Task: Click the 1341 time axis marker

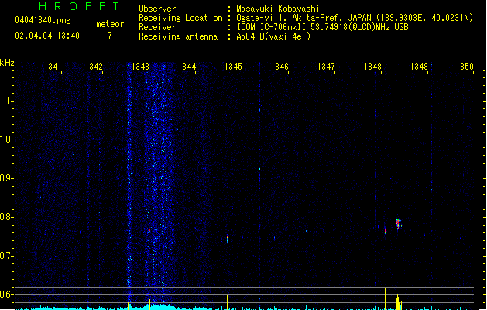Action: click(x=53, y=67)
